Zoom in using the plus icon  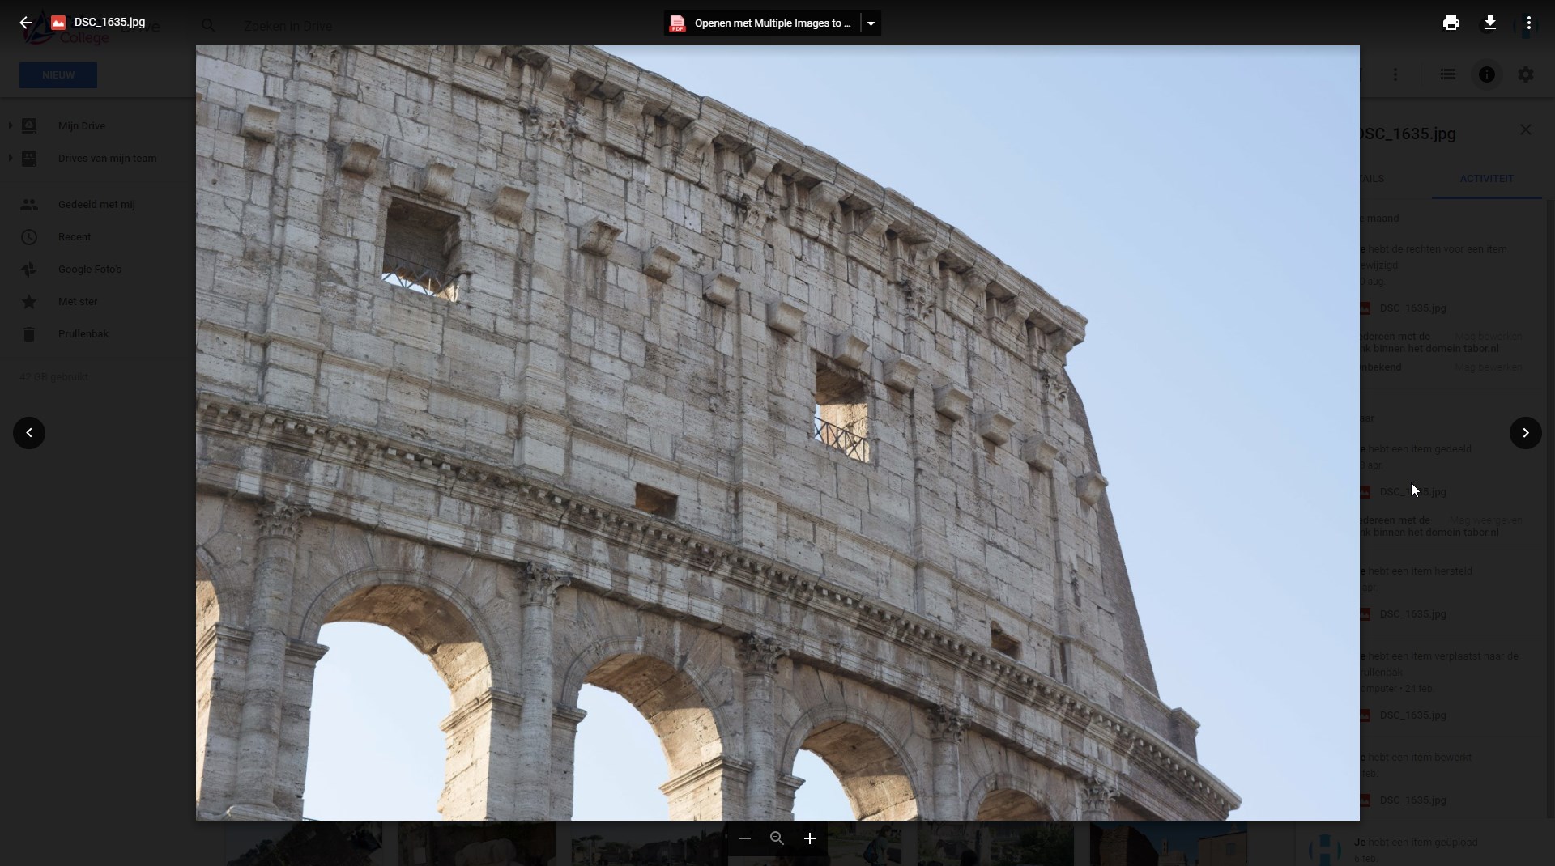point(810,838)
